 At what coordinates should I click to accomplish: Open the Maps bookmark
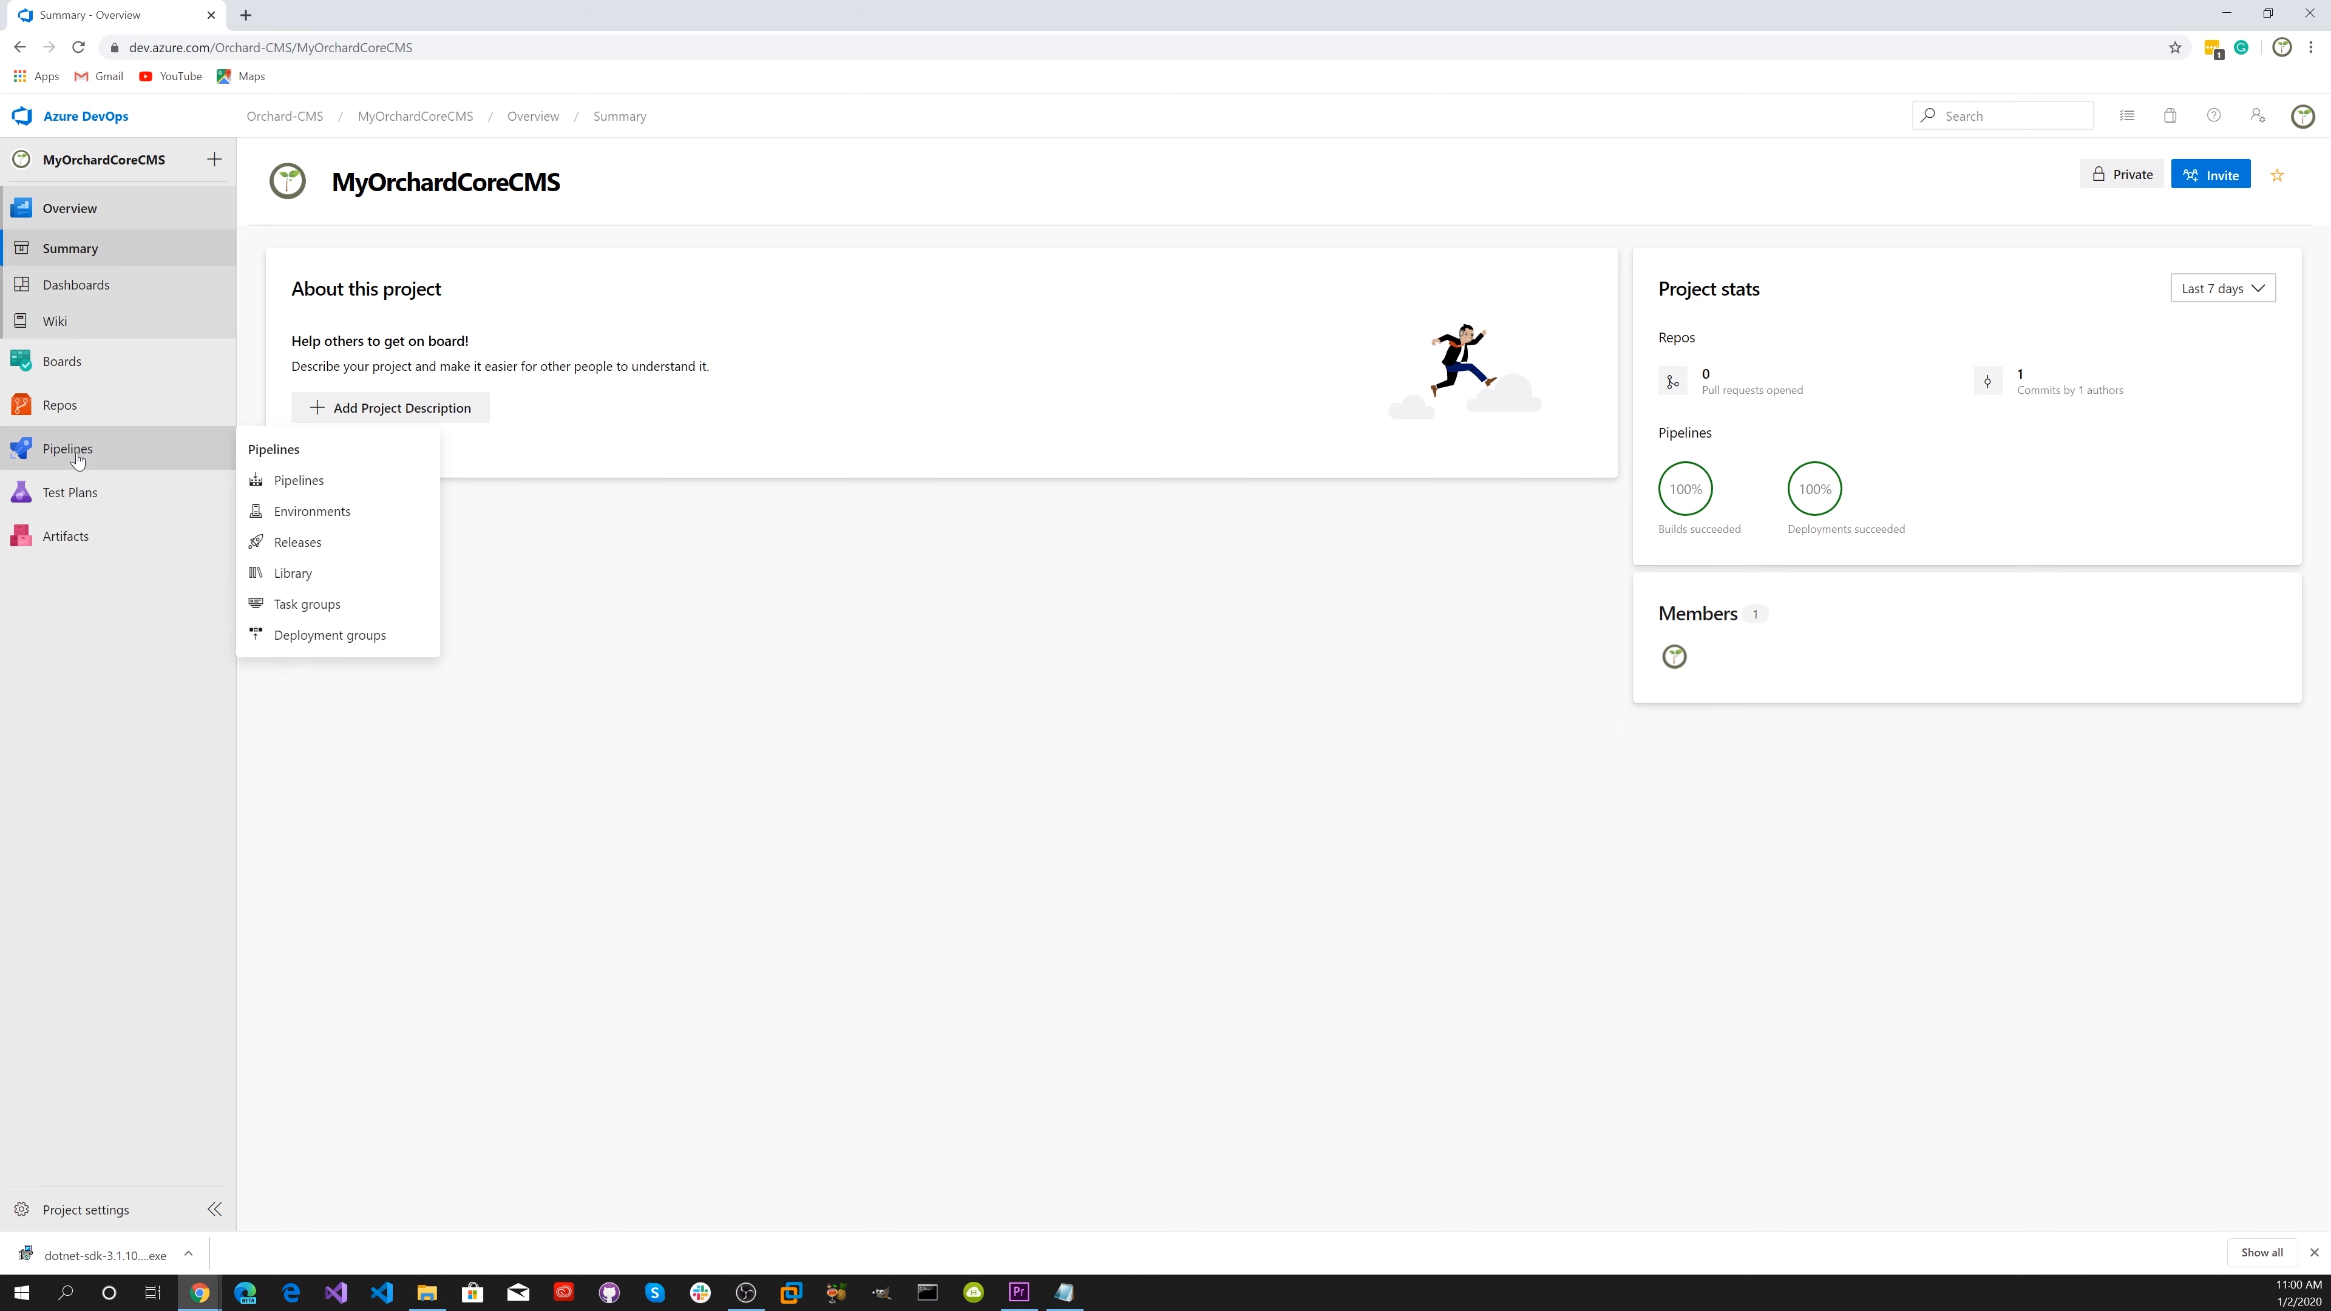(241, 76)
